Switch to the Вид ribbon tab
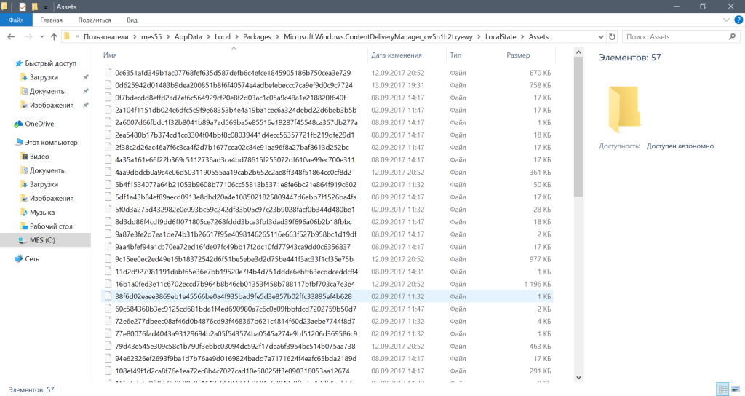Image resolution: width=745 pixels, height=396 pixels. [132, 20]
